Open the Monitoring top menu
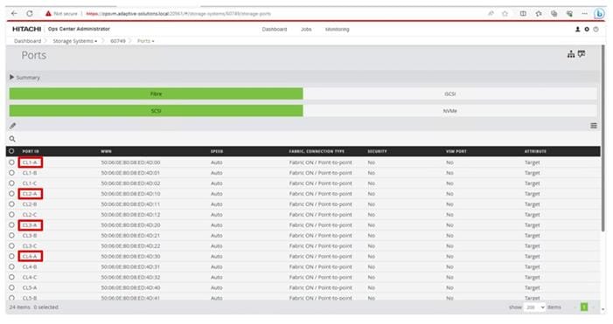Image resolution: width=613 pixels, height=324 pixels. coord(337,30)
